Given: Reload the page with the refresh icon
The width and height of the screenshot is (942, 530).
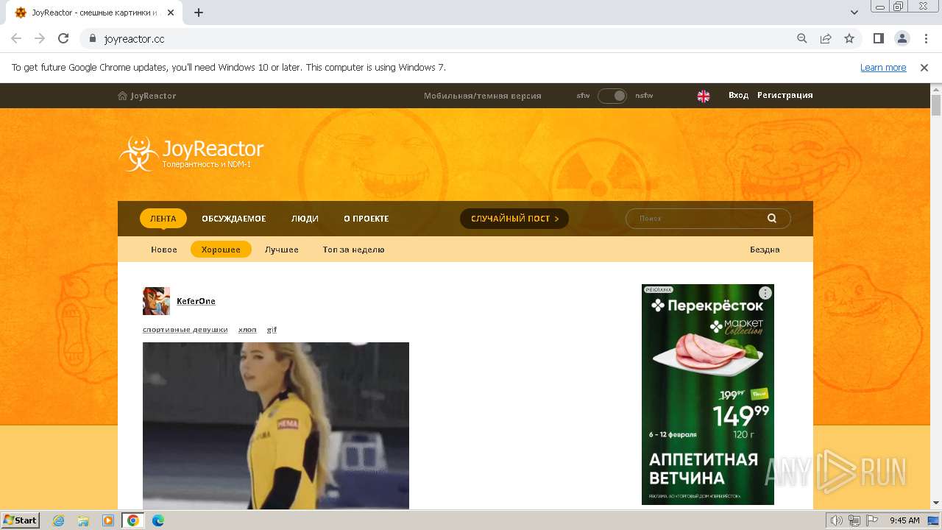Looking at the screenshot, I should [x=63, y=38].
